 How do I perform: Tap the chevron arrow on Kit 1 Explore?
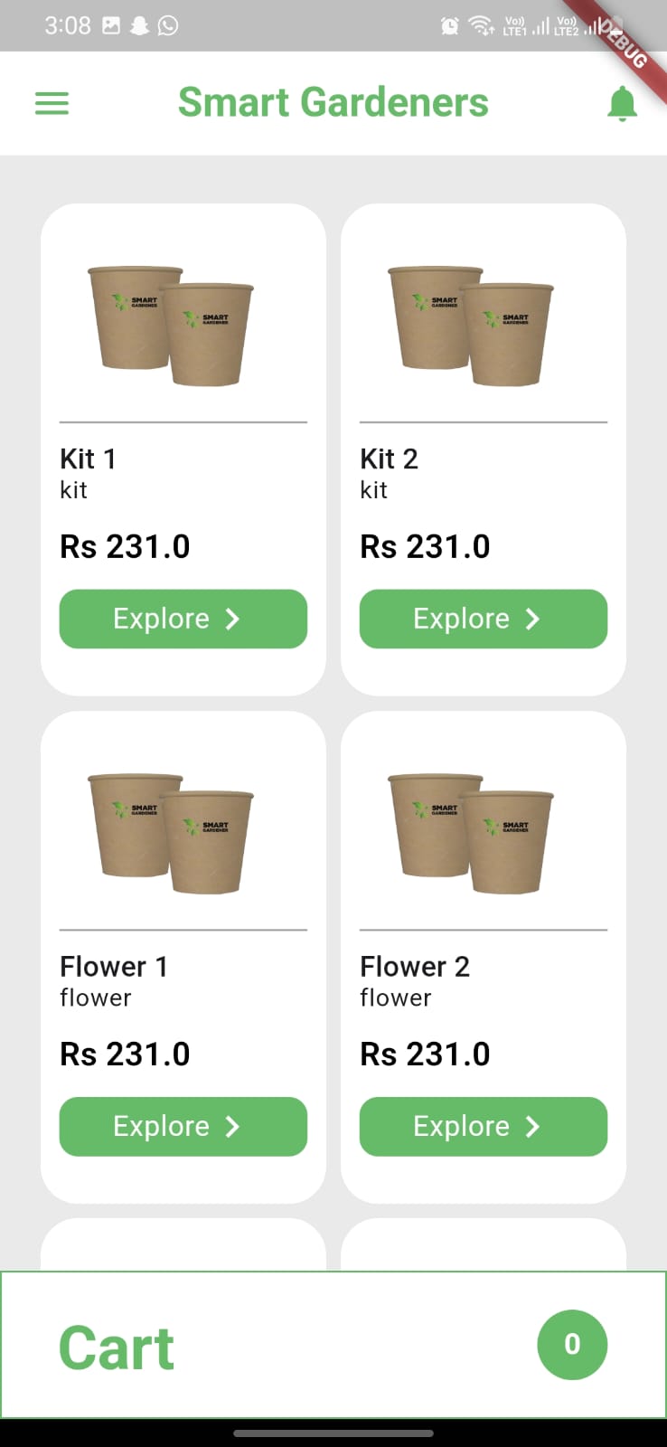(232, 619)
